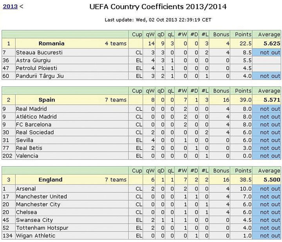The height and width of the screenshot is (242, 282).
Task: Click the Swansea City team name
Action: click(34, 220)
